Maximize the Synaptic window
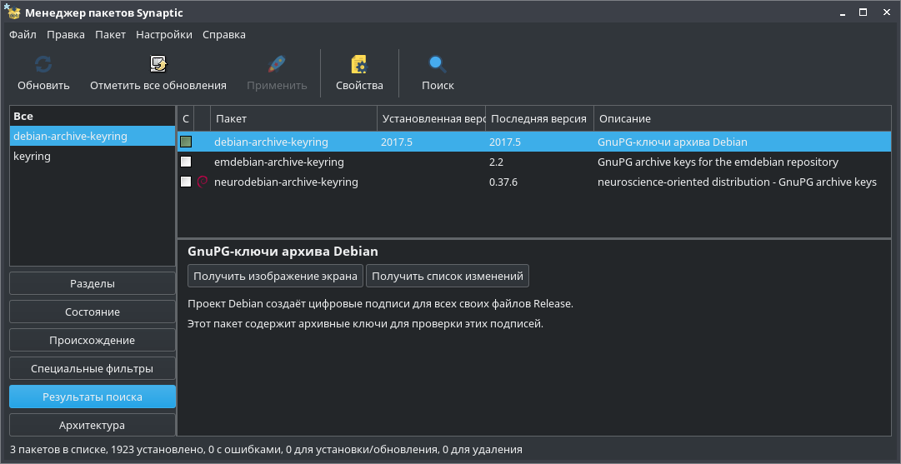Screen dimensions: 901x464 tap(863, 12)
